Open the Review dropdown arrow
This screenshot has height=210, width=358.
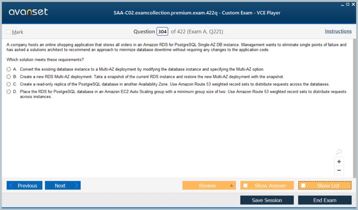click(x=231, y=185)
